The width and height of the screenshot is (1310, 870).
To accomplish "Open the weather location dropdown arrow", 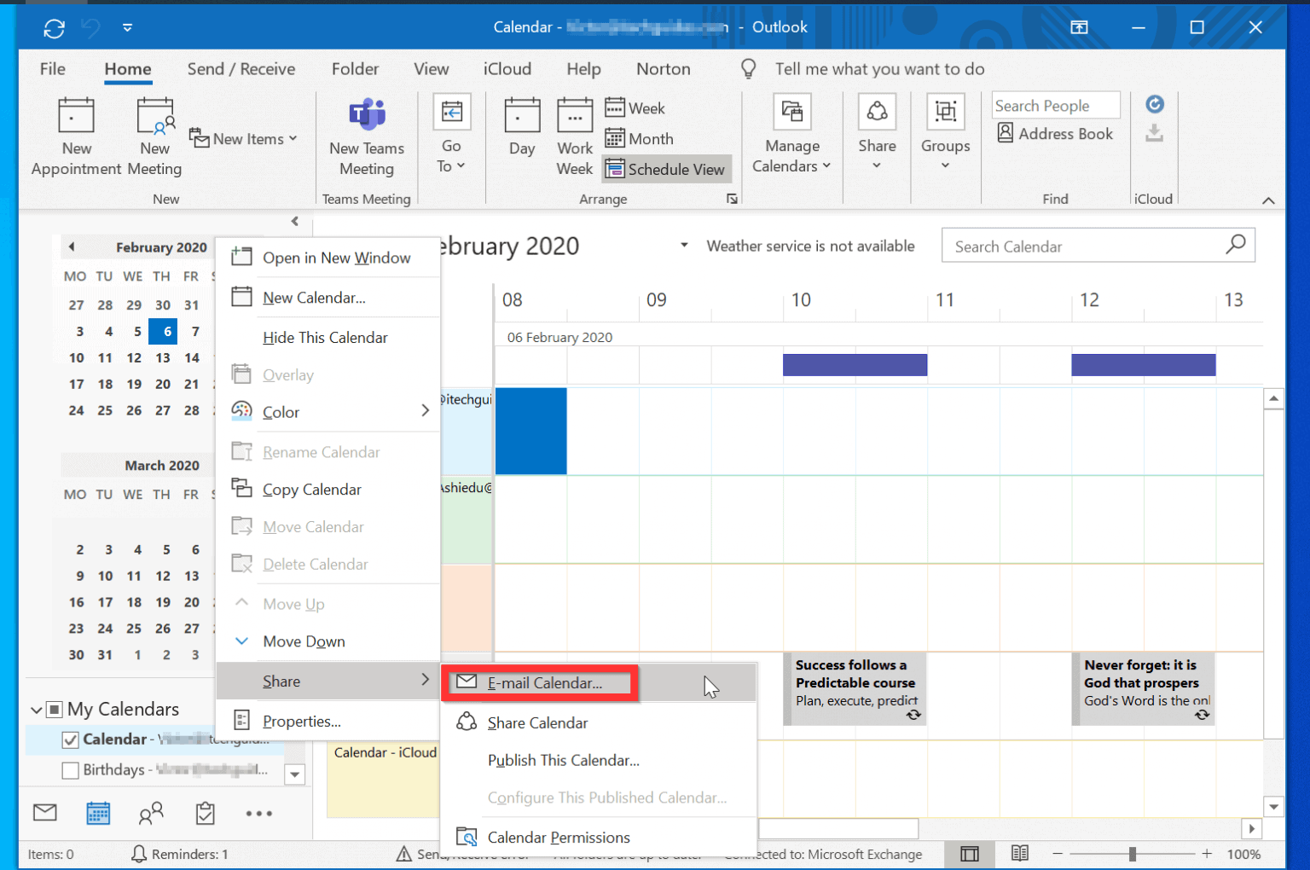I will click(x=683, y=246).
